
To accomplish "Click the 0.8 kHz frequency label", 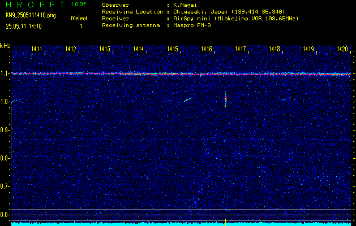I will (4, 158).
